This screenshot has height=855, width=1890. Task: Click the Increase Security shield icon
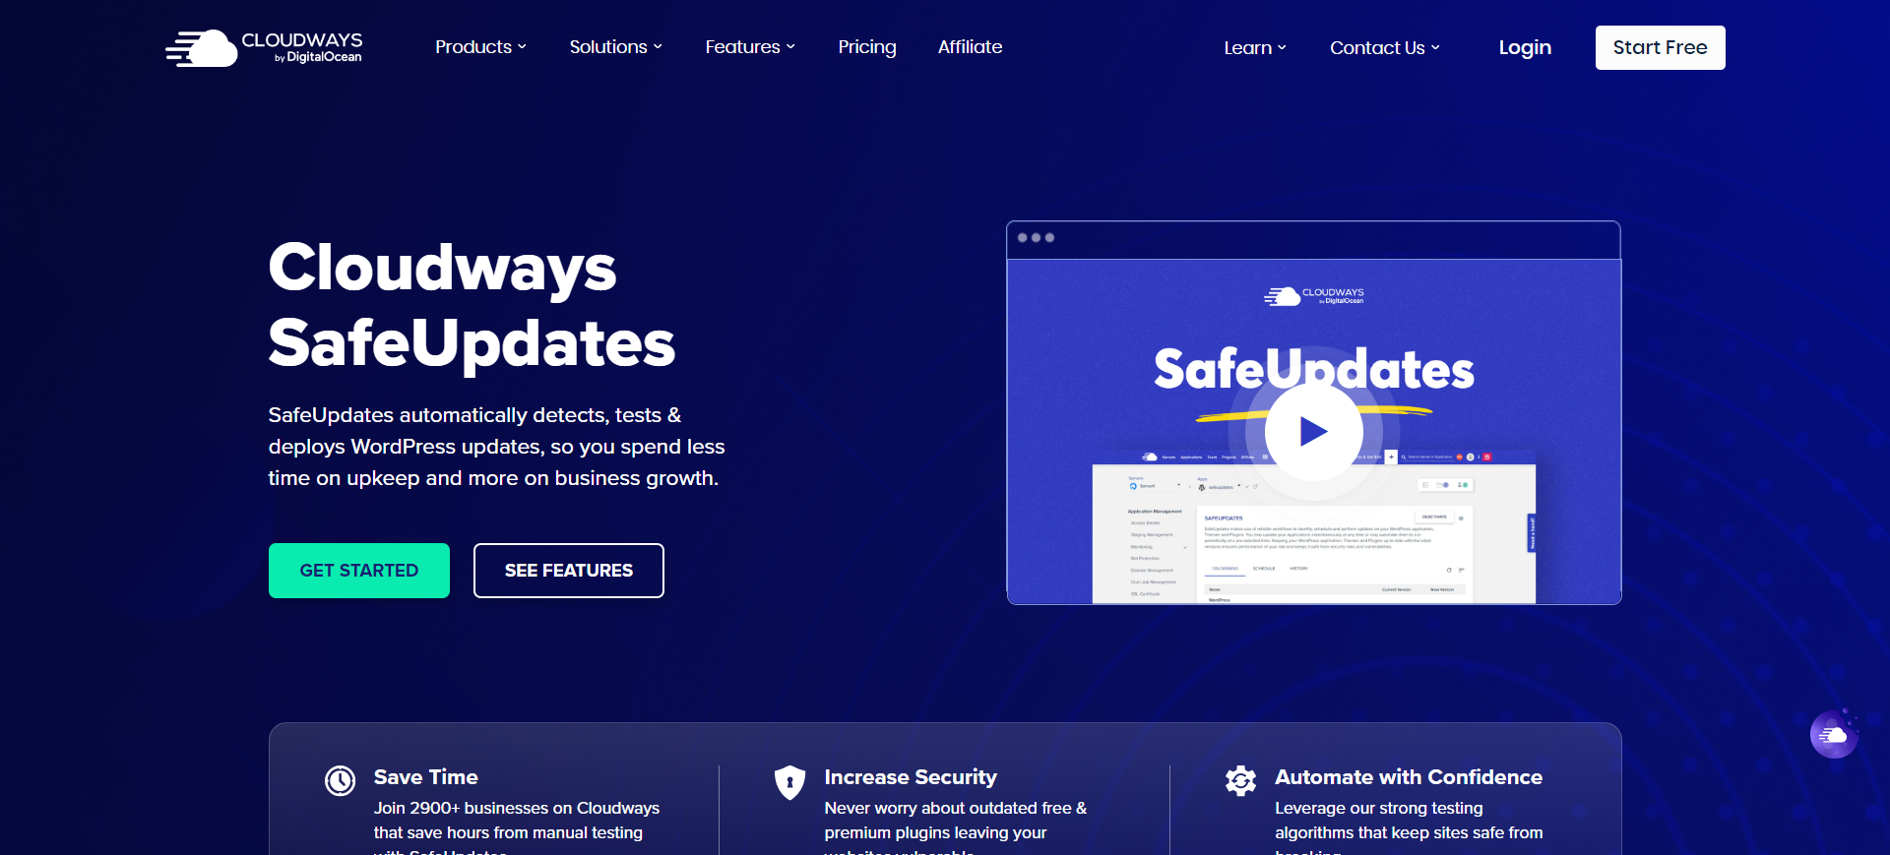click(x=789, y=782)
